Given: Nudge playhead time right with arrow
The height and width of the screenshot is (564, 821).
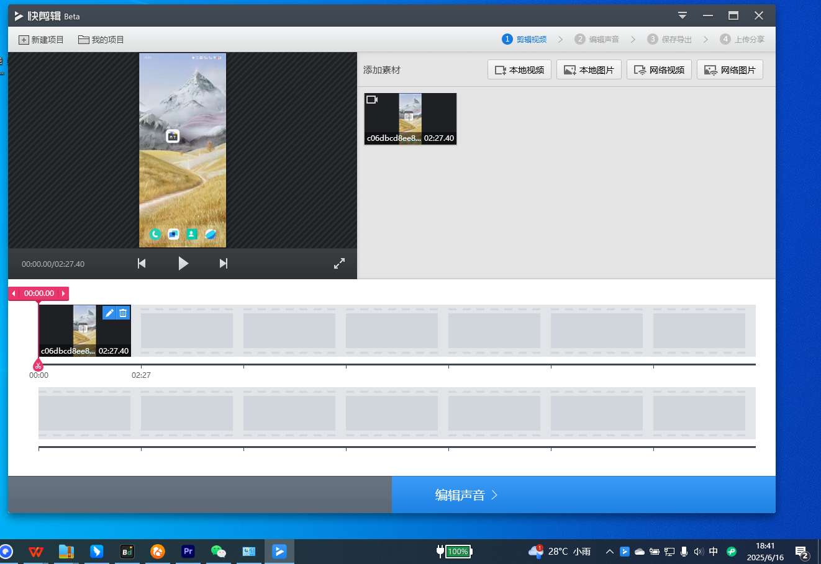Looking at the screenshot, I should 63,293.
